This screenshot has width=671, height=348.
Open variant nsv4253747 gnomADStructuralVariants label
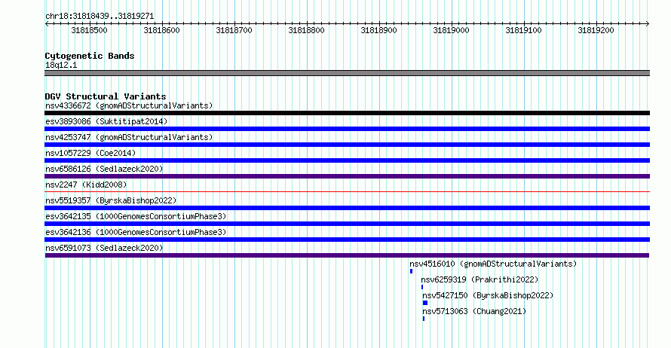click(x=129, y=137)
